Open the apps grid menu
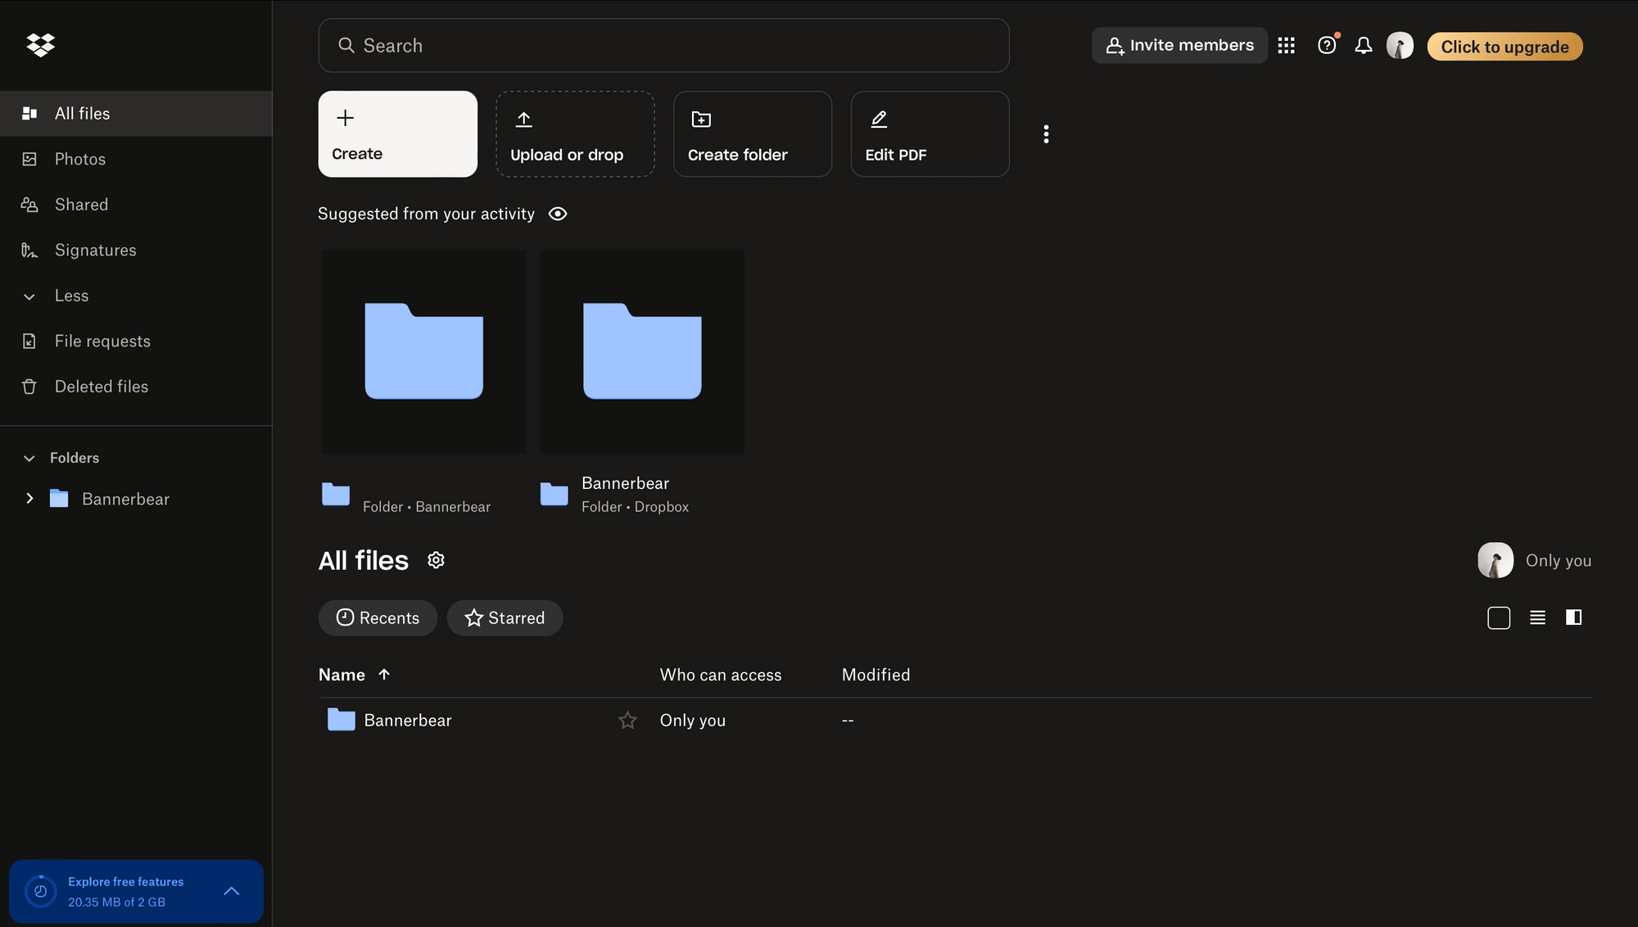 click(1286, 45)
